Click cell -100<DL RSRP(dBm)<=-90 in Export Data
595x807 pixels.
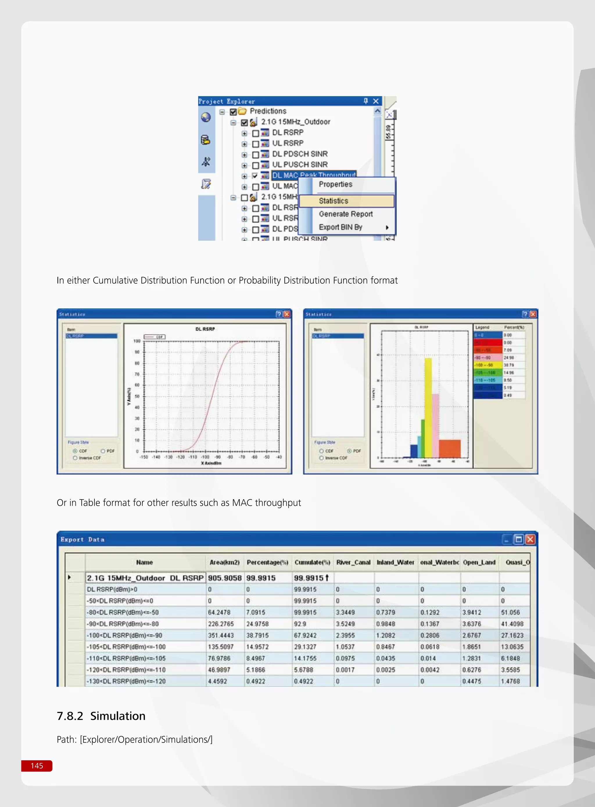click(x=145, y=635)
